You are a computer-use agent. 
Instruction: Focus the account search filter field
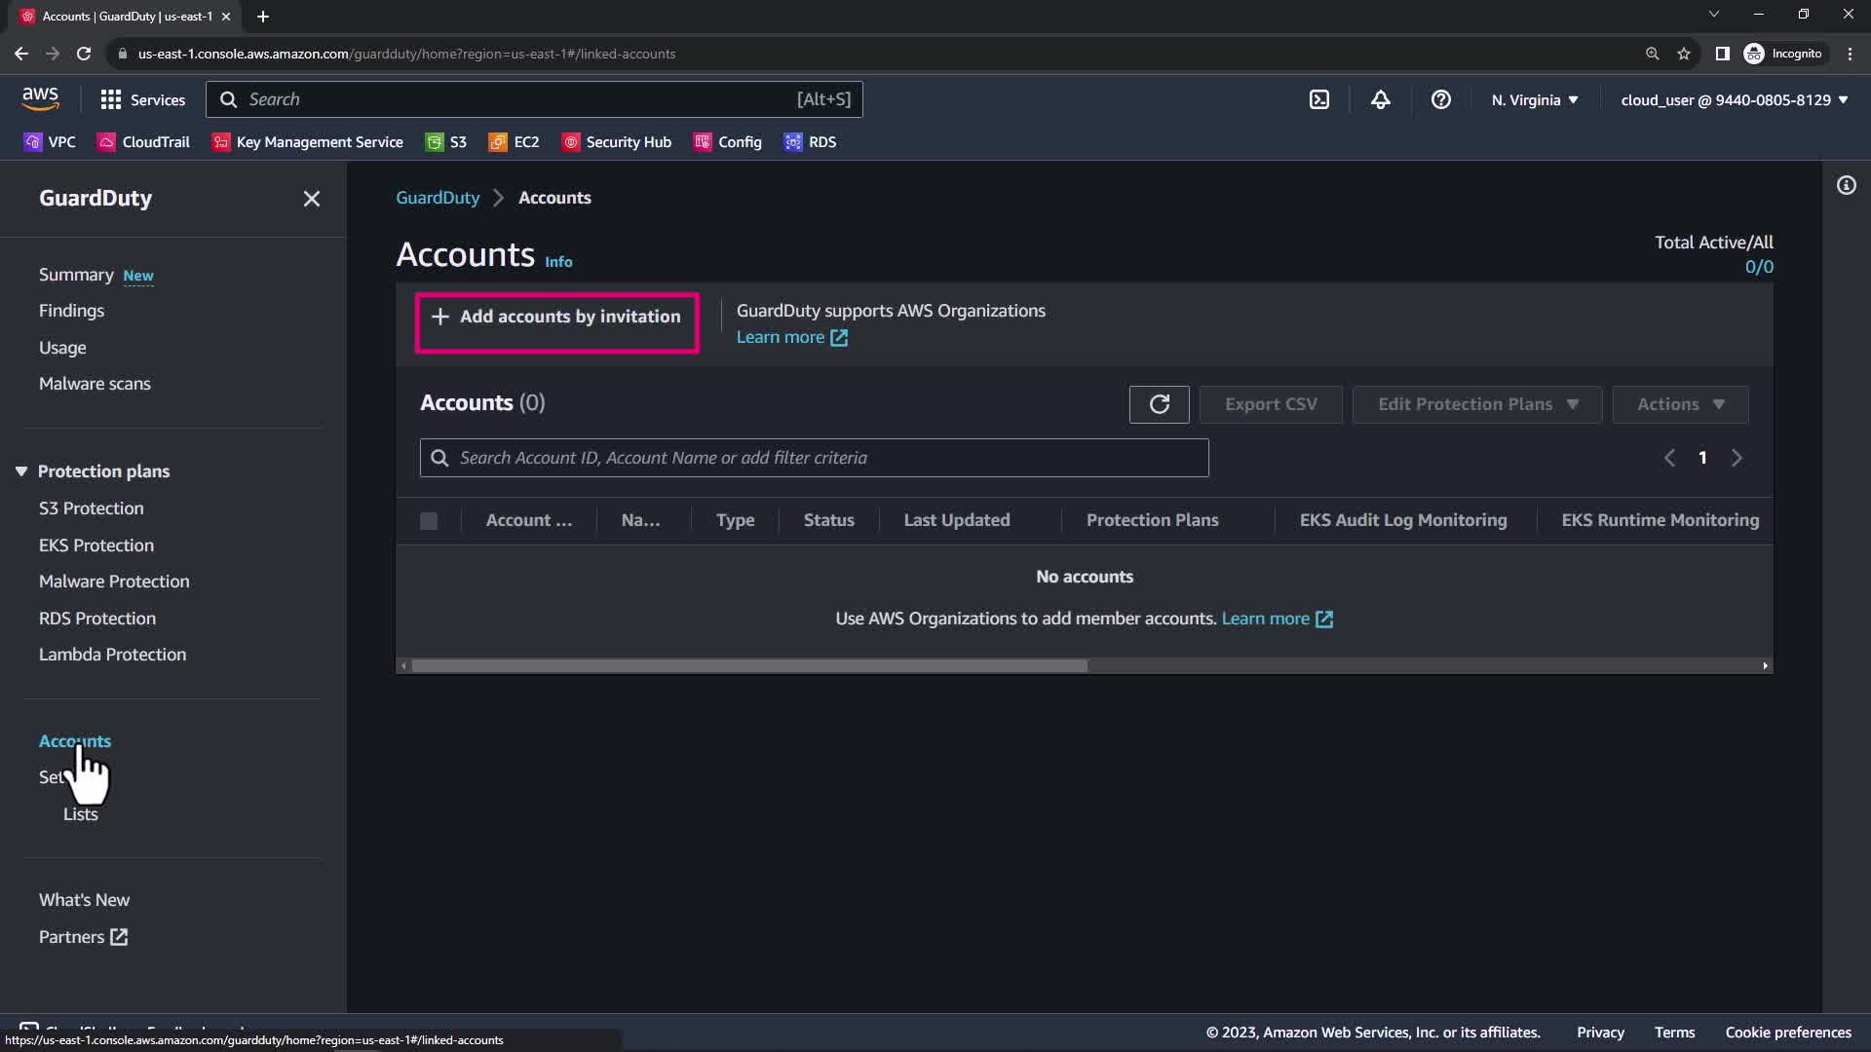[x=814, y=458]
